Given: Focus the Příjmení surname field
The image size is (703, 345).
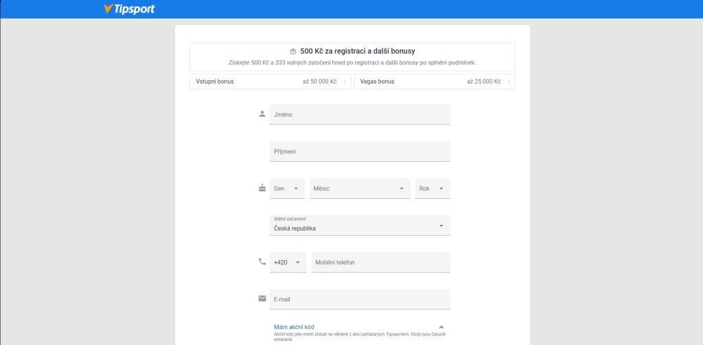Looking at the screenshot, I should pos(359,152).
